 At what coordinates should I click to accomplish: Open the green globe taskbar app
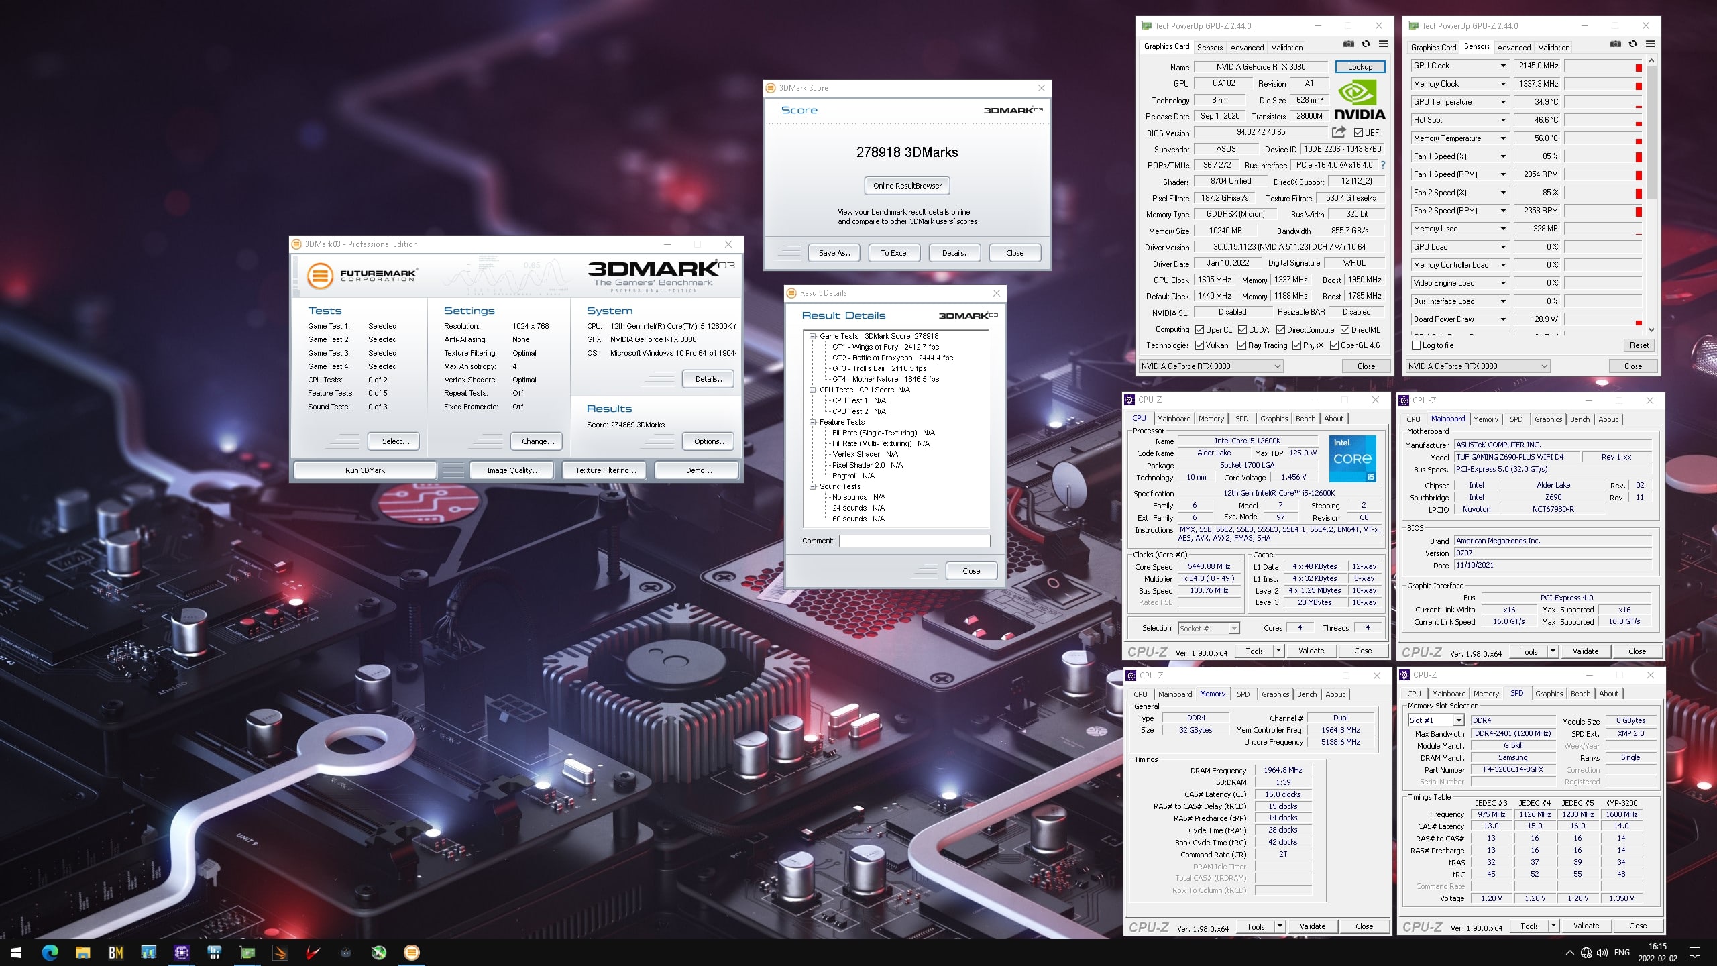379,952
